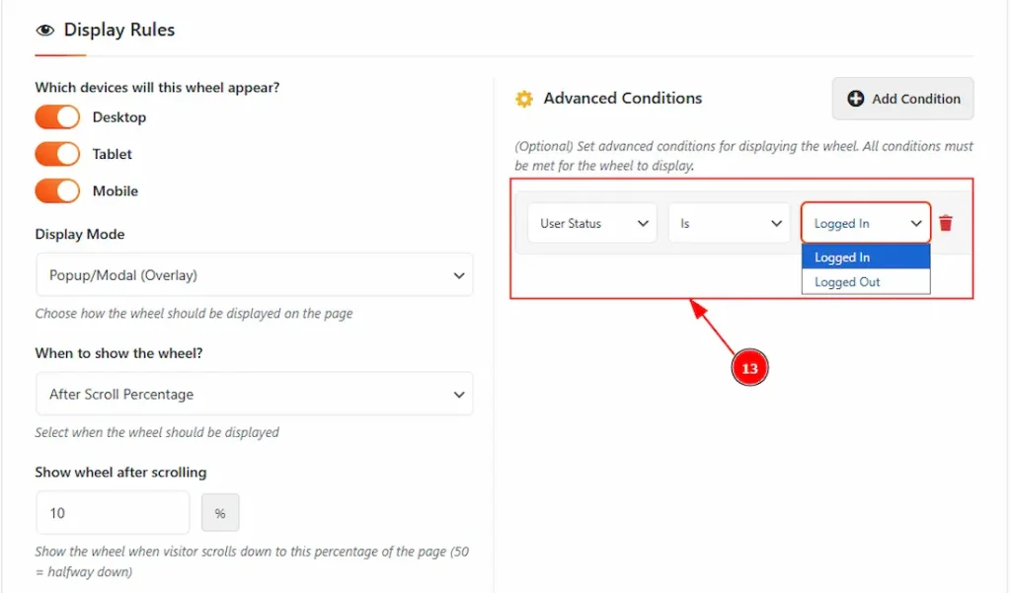Open the Is operator dropdown

(729, 224)
